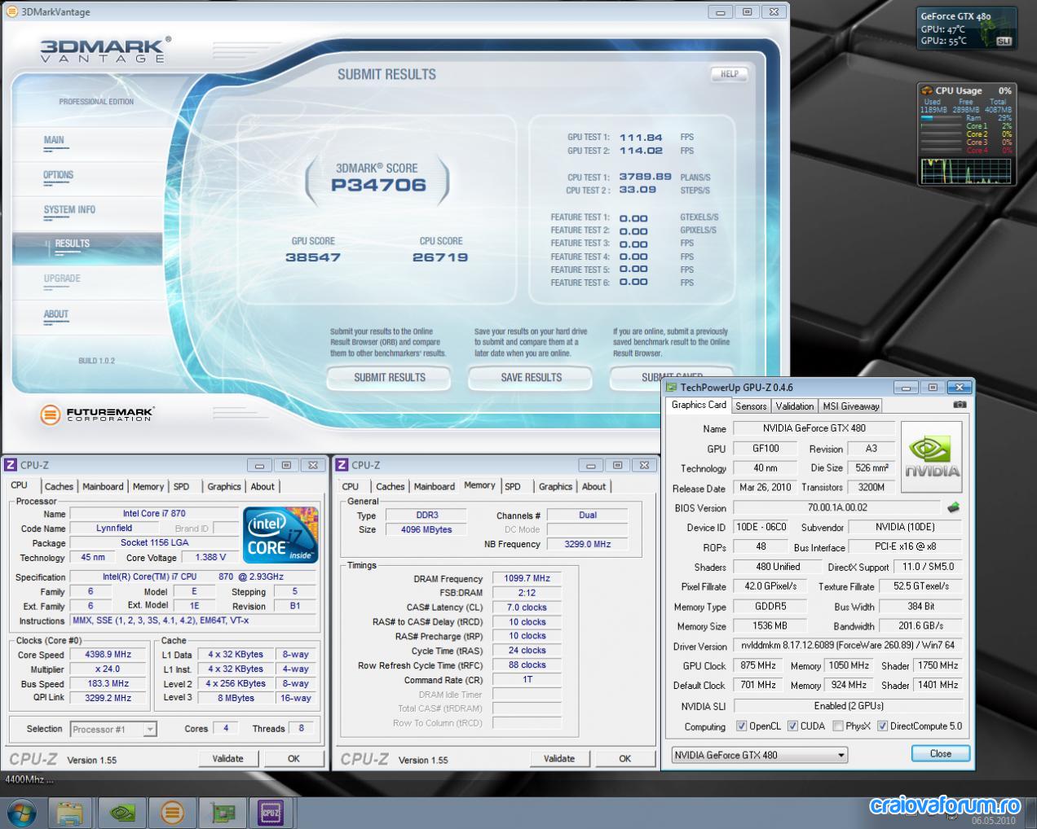
Task: Open the GPU-Z graphics card taskbar icon
Action: pyautogui.click(x=222, y=813)
